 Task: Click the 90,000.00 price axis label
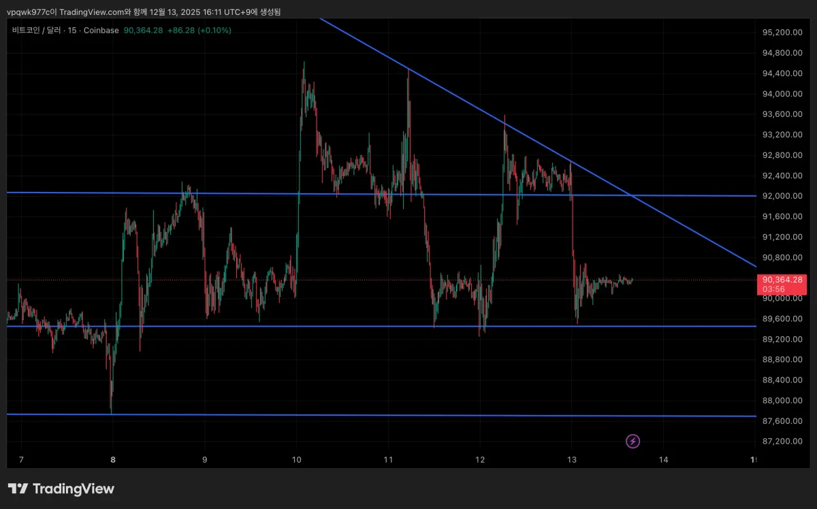tap(781, 298)
